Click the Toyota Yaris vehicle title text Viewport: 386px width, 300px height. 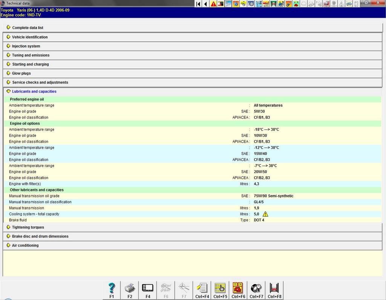[x=35, y=10]
